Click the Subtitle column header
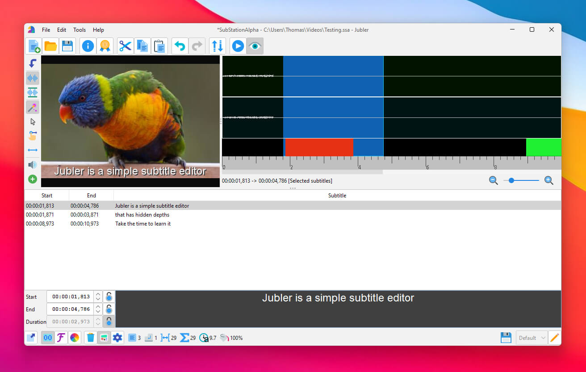 pos(337,196)
